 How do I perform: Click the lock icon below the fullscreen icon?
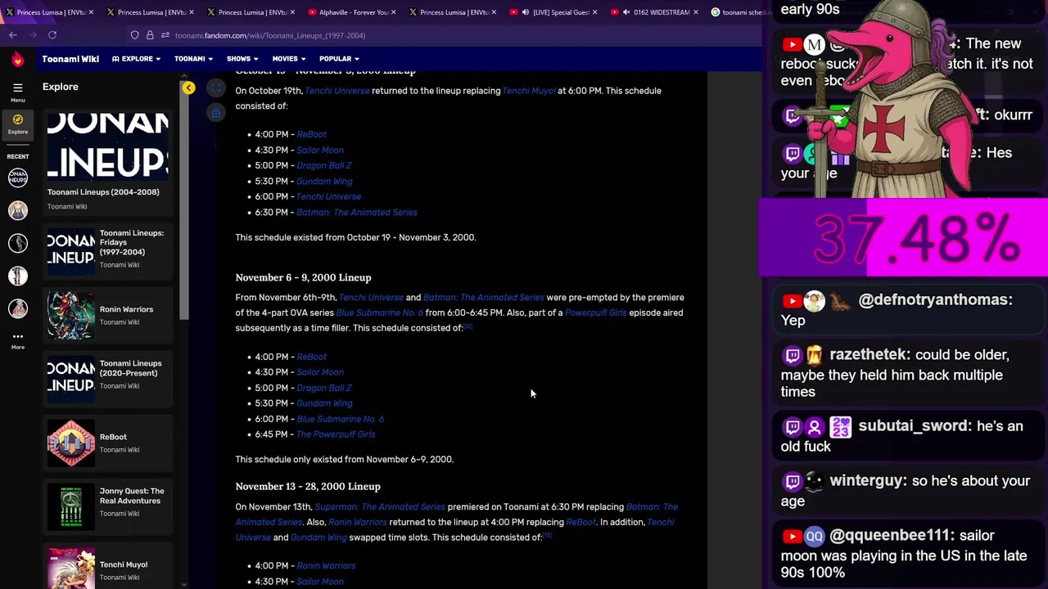coord(216,113)
